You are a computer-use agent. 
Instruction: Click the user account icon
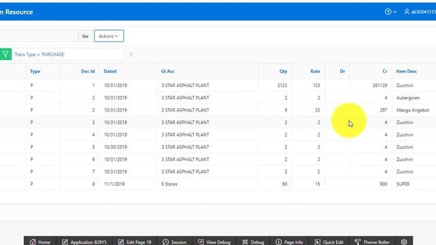click(x=407, y=12)
